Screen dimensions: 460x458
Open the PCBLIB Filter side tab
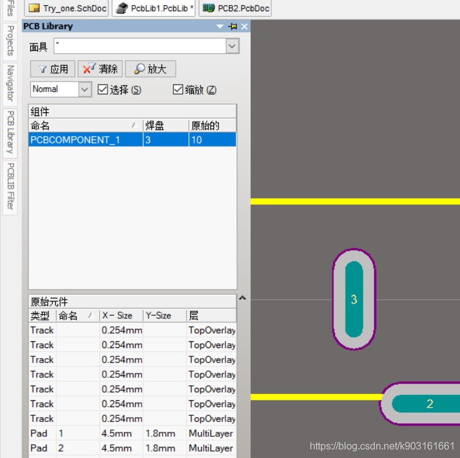click(x=10, y=186)
